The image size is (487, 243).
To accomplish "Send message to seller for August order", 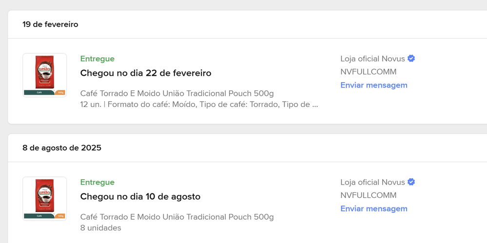I will pos(373,208).
